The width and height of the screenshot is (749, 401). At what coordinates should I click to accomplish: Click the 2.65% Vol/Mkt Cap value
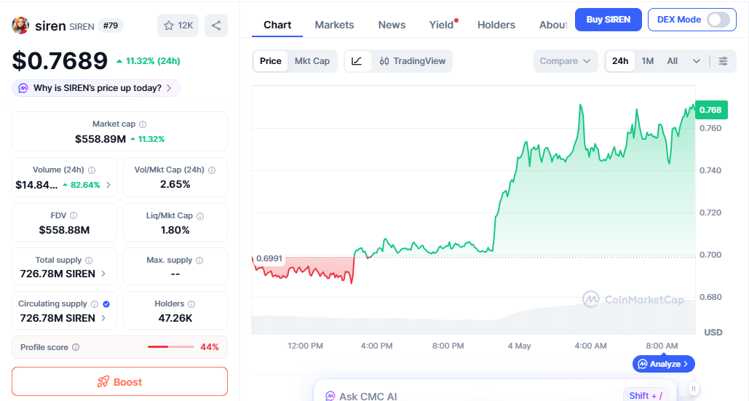175,184
